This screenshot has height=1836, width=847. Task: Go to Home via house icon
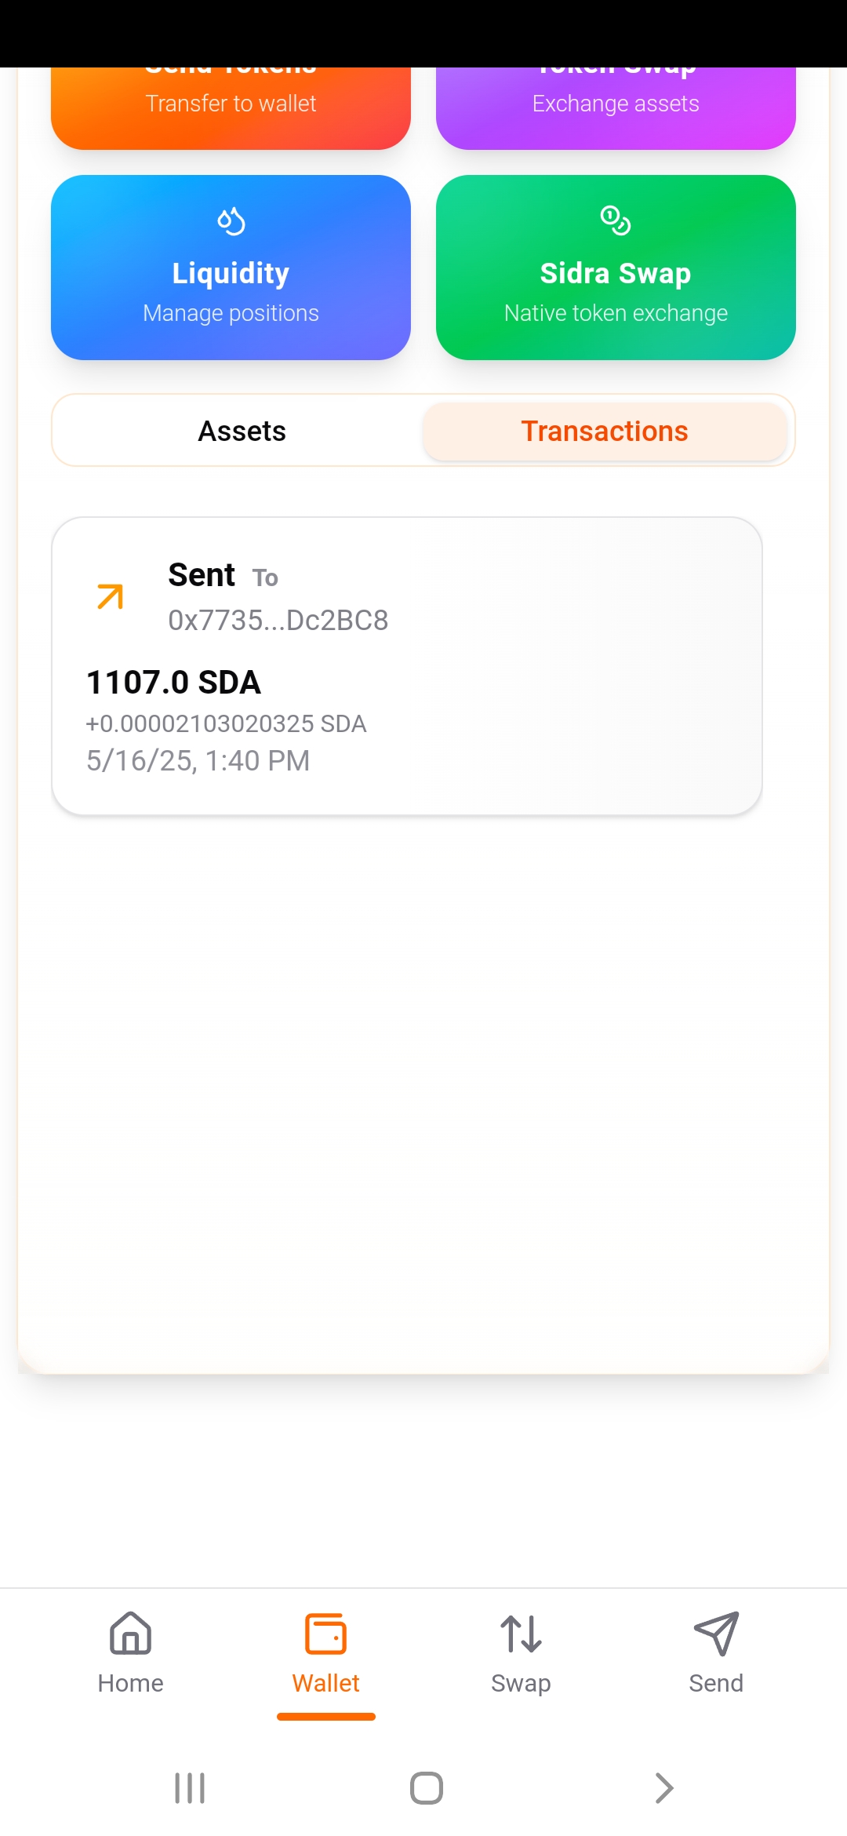point(130,1634)
